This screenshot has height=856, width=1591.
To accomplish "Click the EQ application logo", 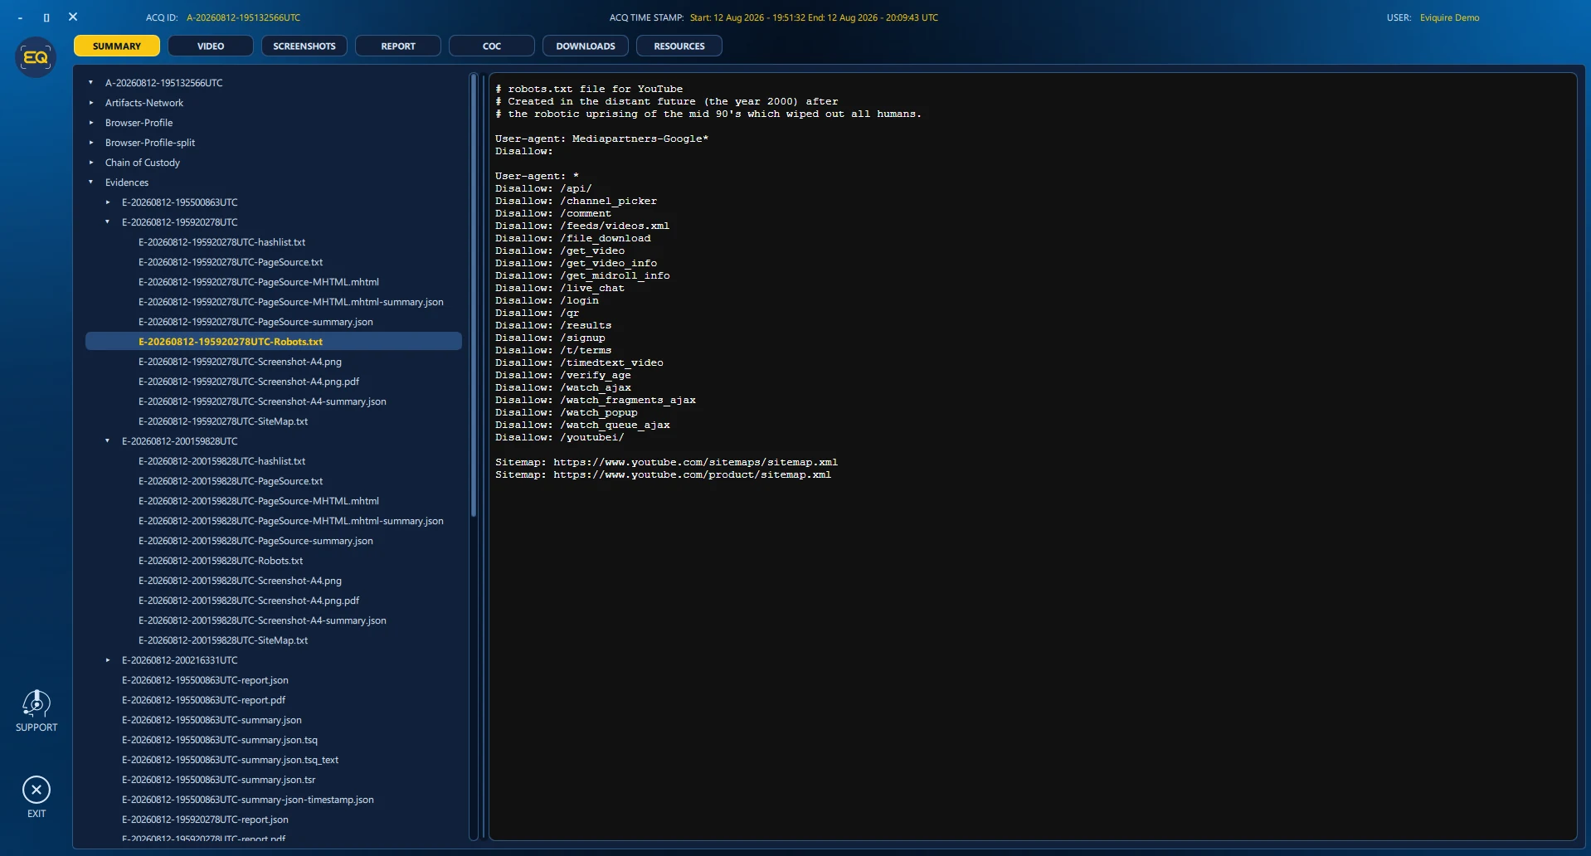I will [x=36, y=57].
